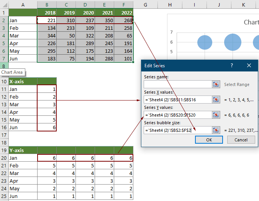Select row 25 header
This screenshot has height=201, width=259.
click(x=4, y=196)
